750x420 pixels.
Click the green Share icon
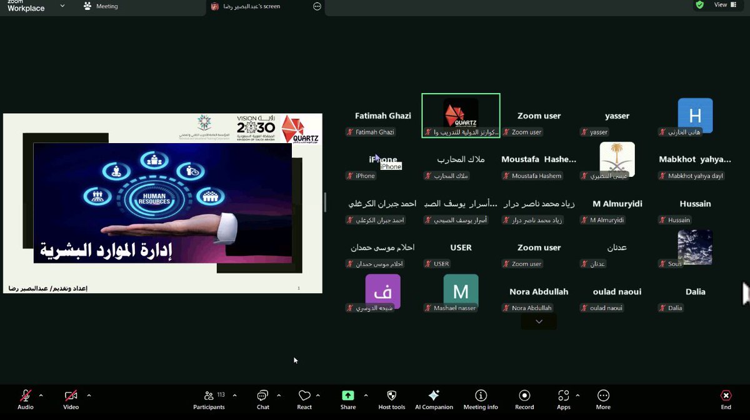pyautogui.click(x=347, y=394)
